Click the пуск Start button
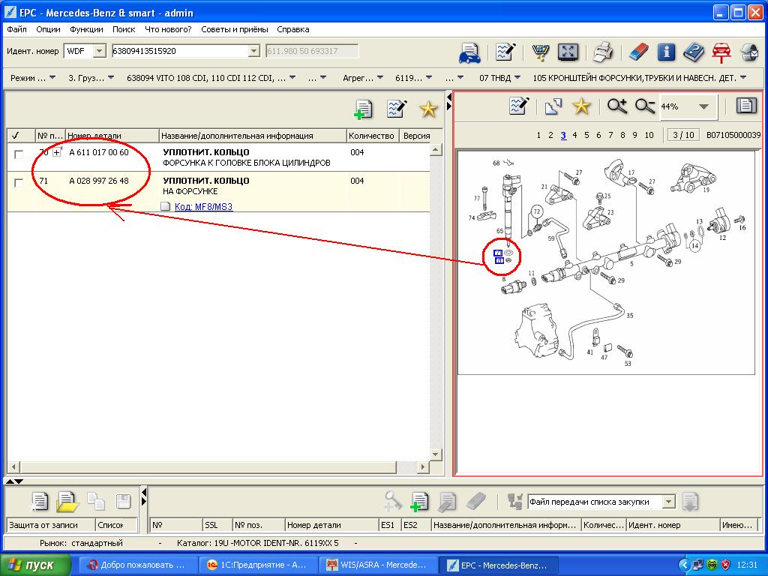 (35, 565)
